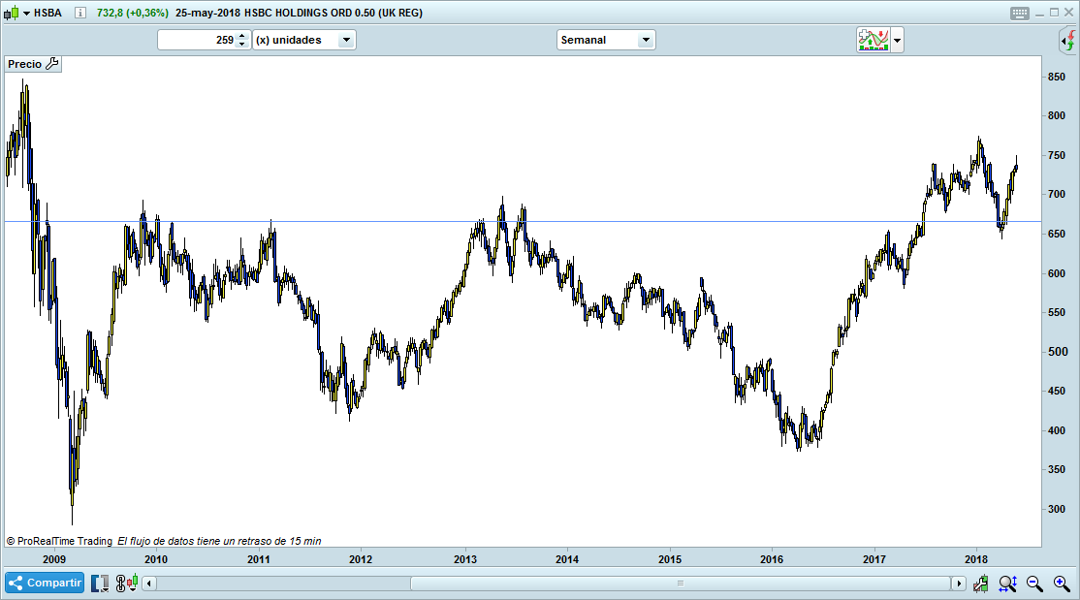Open price settings with the Precio wrench icon
1080x600 pixels.
coord(52,63)
